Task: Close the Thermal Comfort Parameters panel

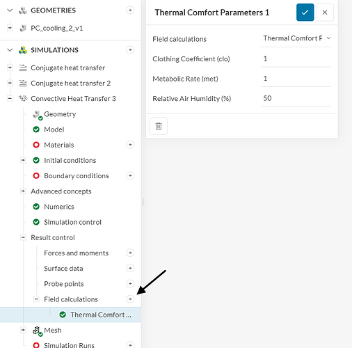Action: (325, 13)
